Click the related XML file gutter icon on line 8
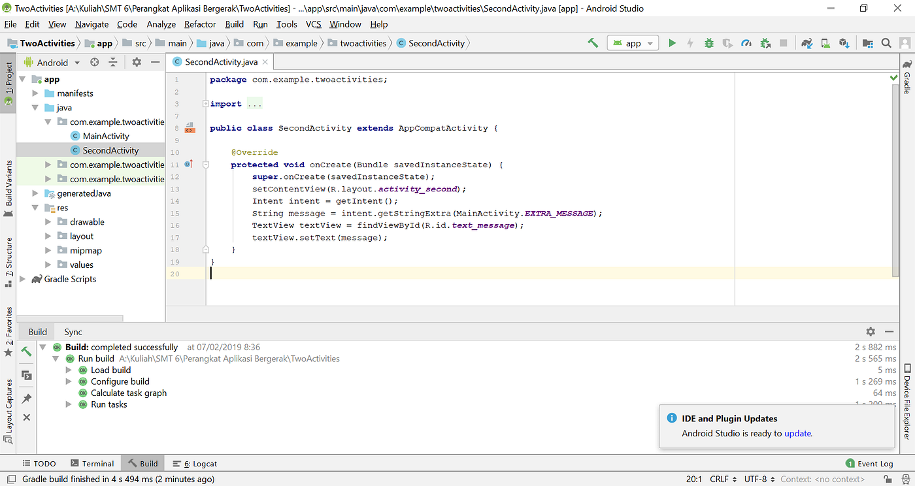915x486 pixels. coord(190,127)
